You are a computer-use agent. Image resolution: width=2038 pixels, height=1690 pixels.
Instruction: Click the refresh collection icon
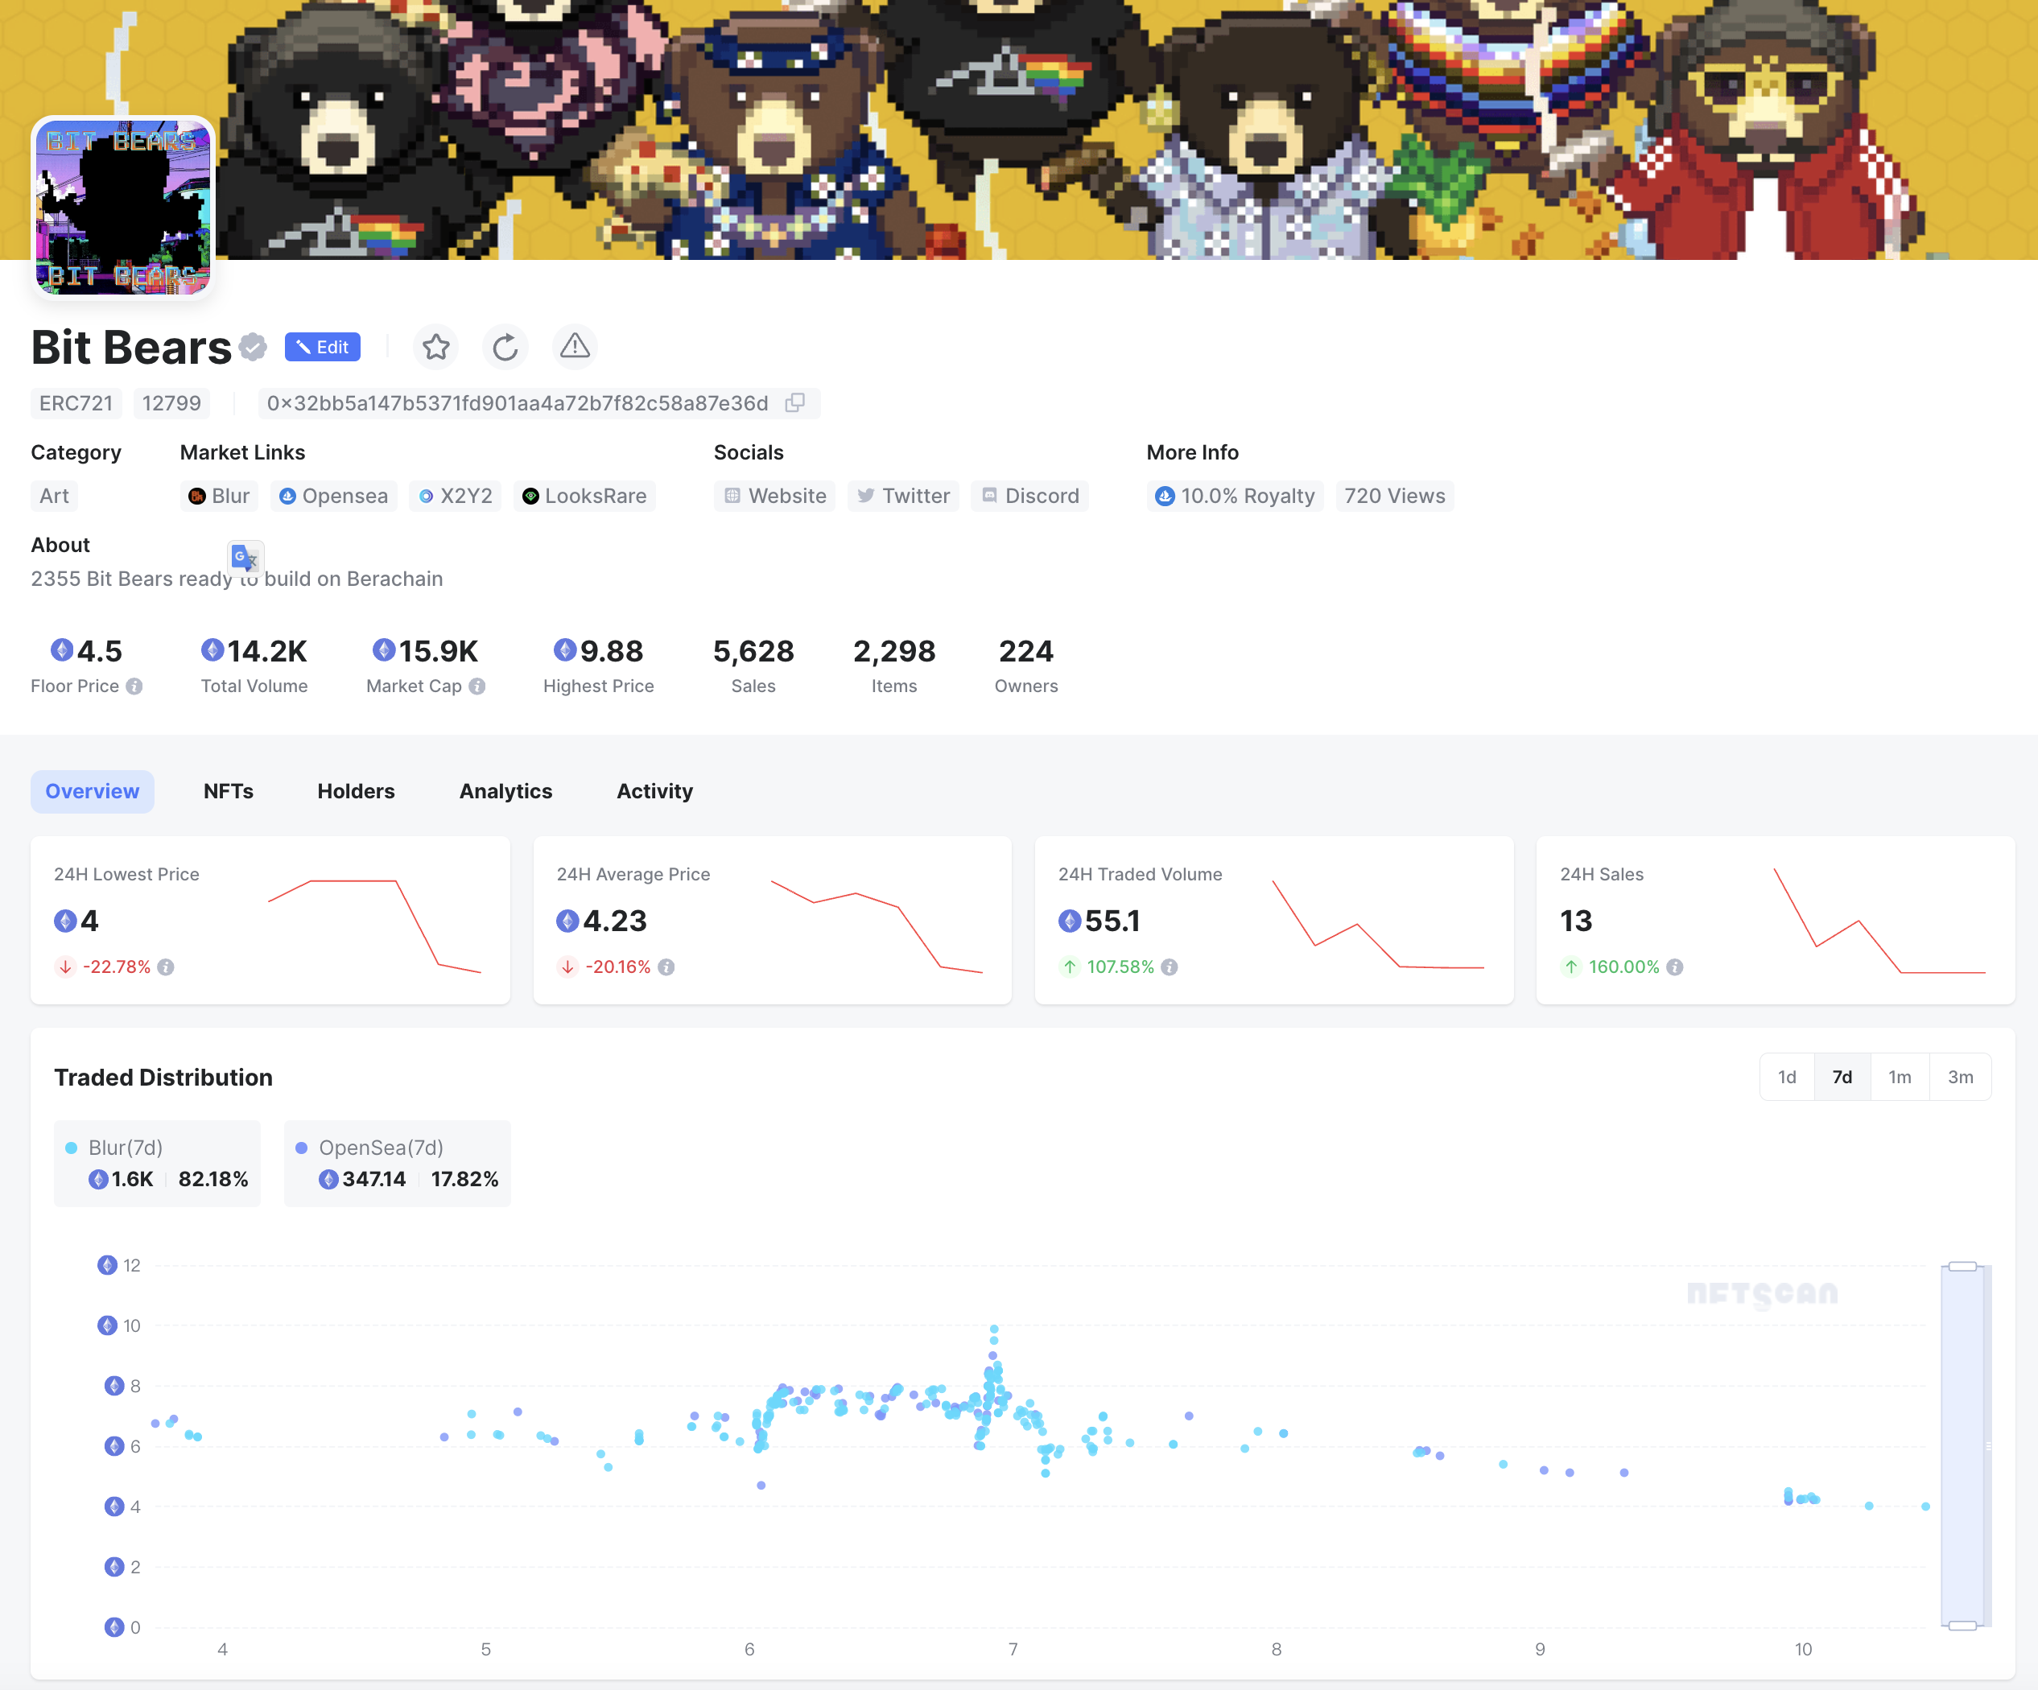coord(505,346)
